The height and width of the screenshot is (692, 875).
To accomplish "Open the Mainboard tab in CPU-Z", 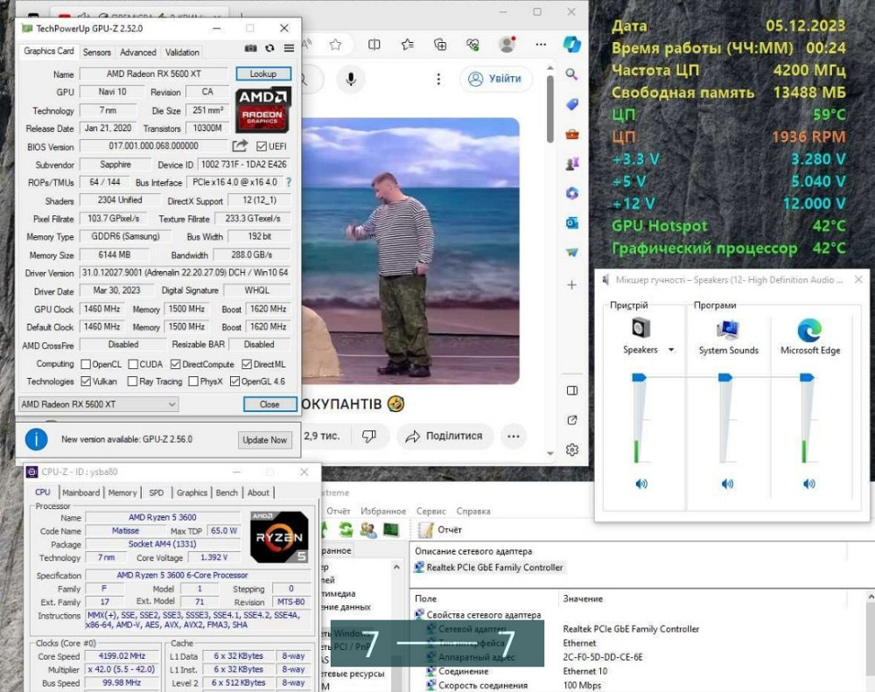I will [x=80, y=493].
